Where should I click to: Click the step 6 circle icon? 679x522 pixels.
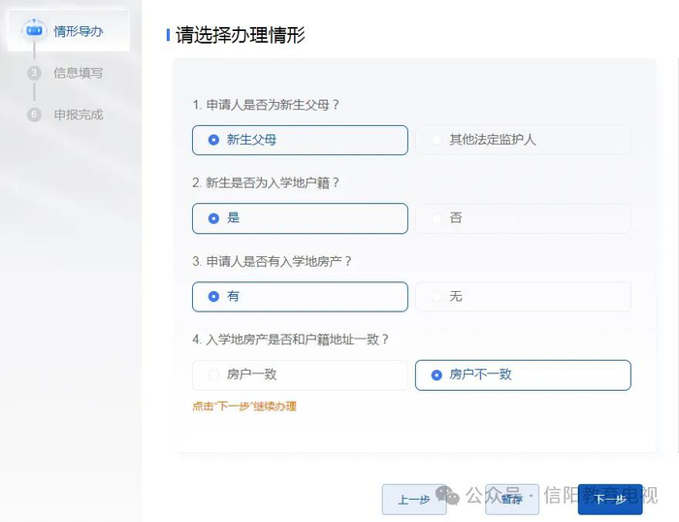click(x=35, y=114)
